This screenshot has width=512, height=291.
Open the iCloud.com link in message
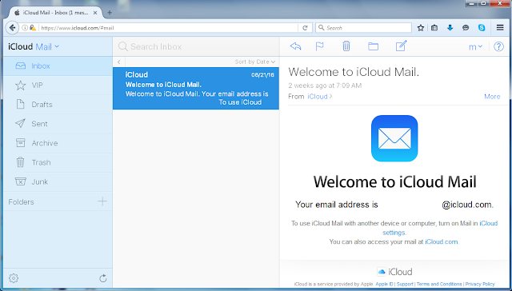441,241
